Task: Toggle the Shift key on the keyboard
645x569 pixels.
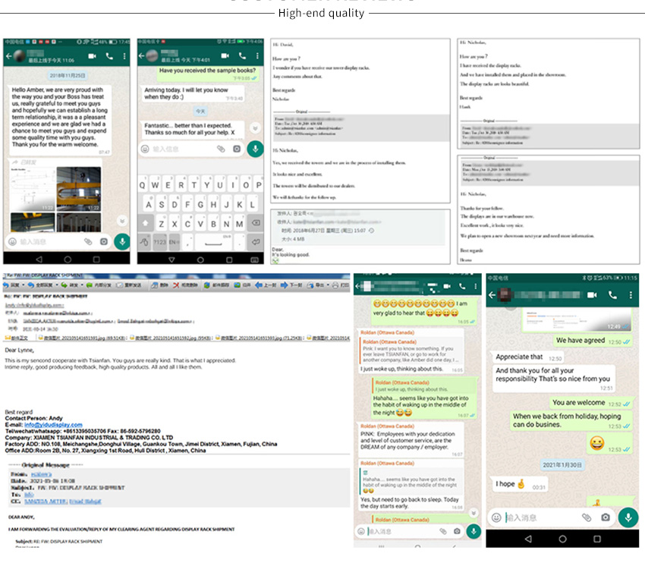Action: pyautogui.click(x=146, y=223)
